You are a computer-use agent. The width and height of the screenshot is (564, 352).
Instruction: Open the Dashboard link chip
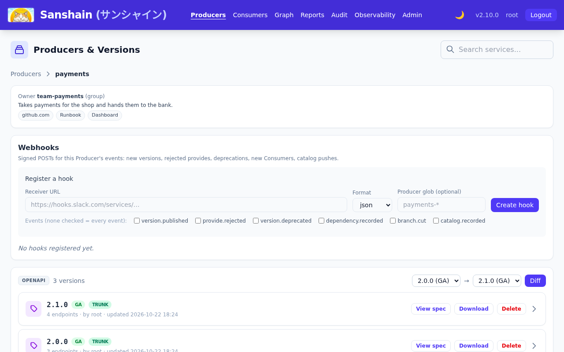click(105, 115)
